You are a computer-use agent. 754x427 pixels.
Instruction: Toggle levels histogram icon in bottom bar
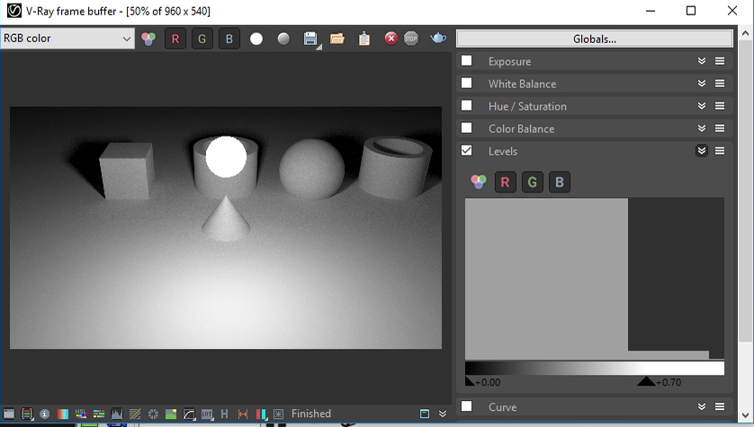[x=117, y=414]
